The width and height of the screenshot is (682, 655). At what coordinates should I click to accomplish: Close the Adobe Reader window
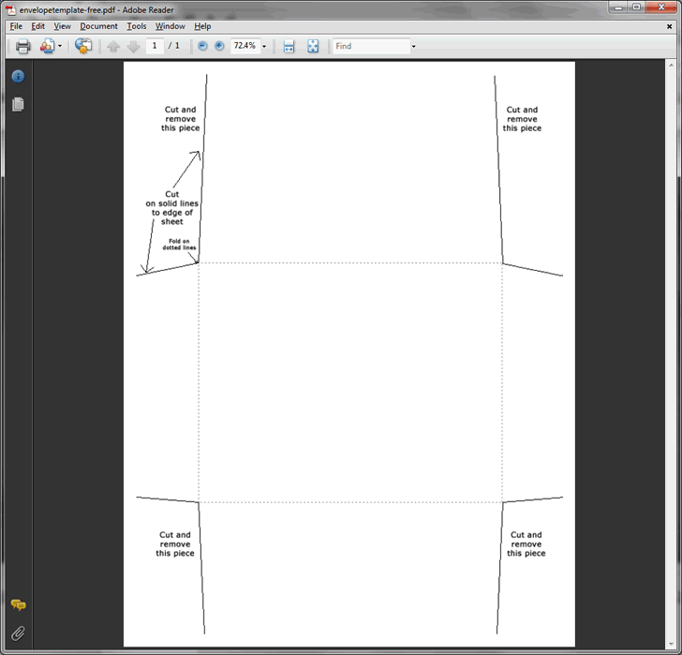click(661, 7)
